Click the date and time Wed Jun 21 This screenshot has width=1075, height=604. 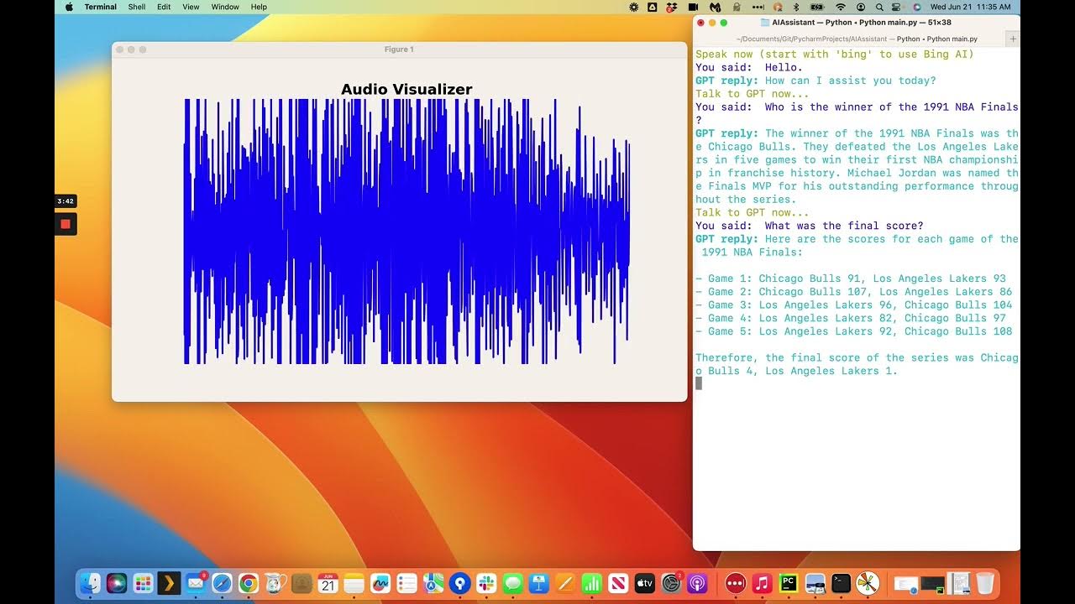pos(970,7)
